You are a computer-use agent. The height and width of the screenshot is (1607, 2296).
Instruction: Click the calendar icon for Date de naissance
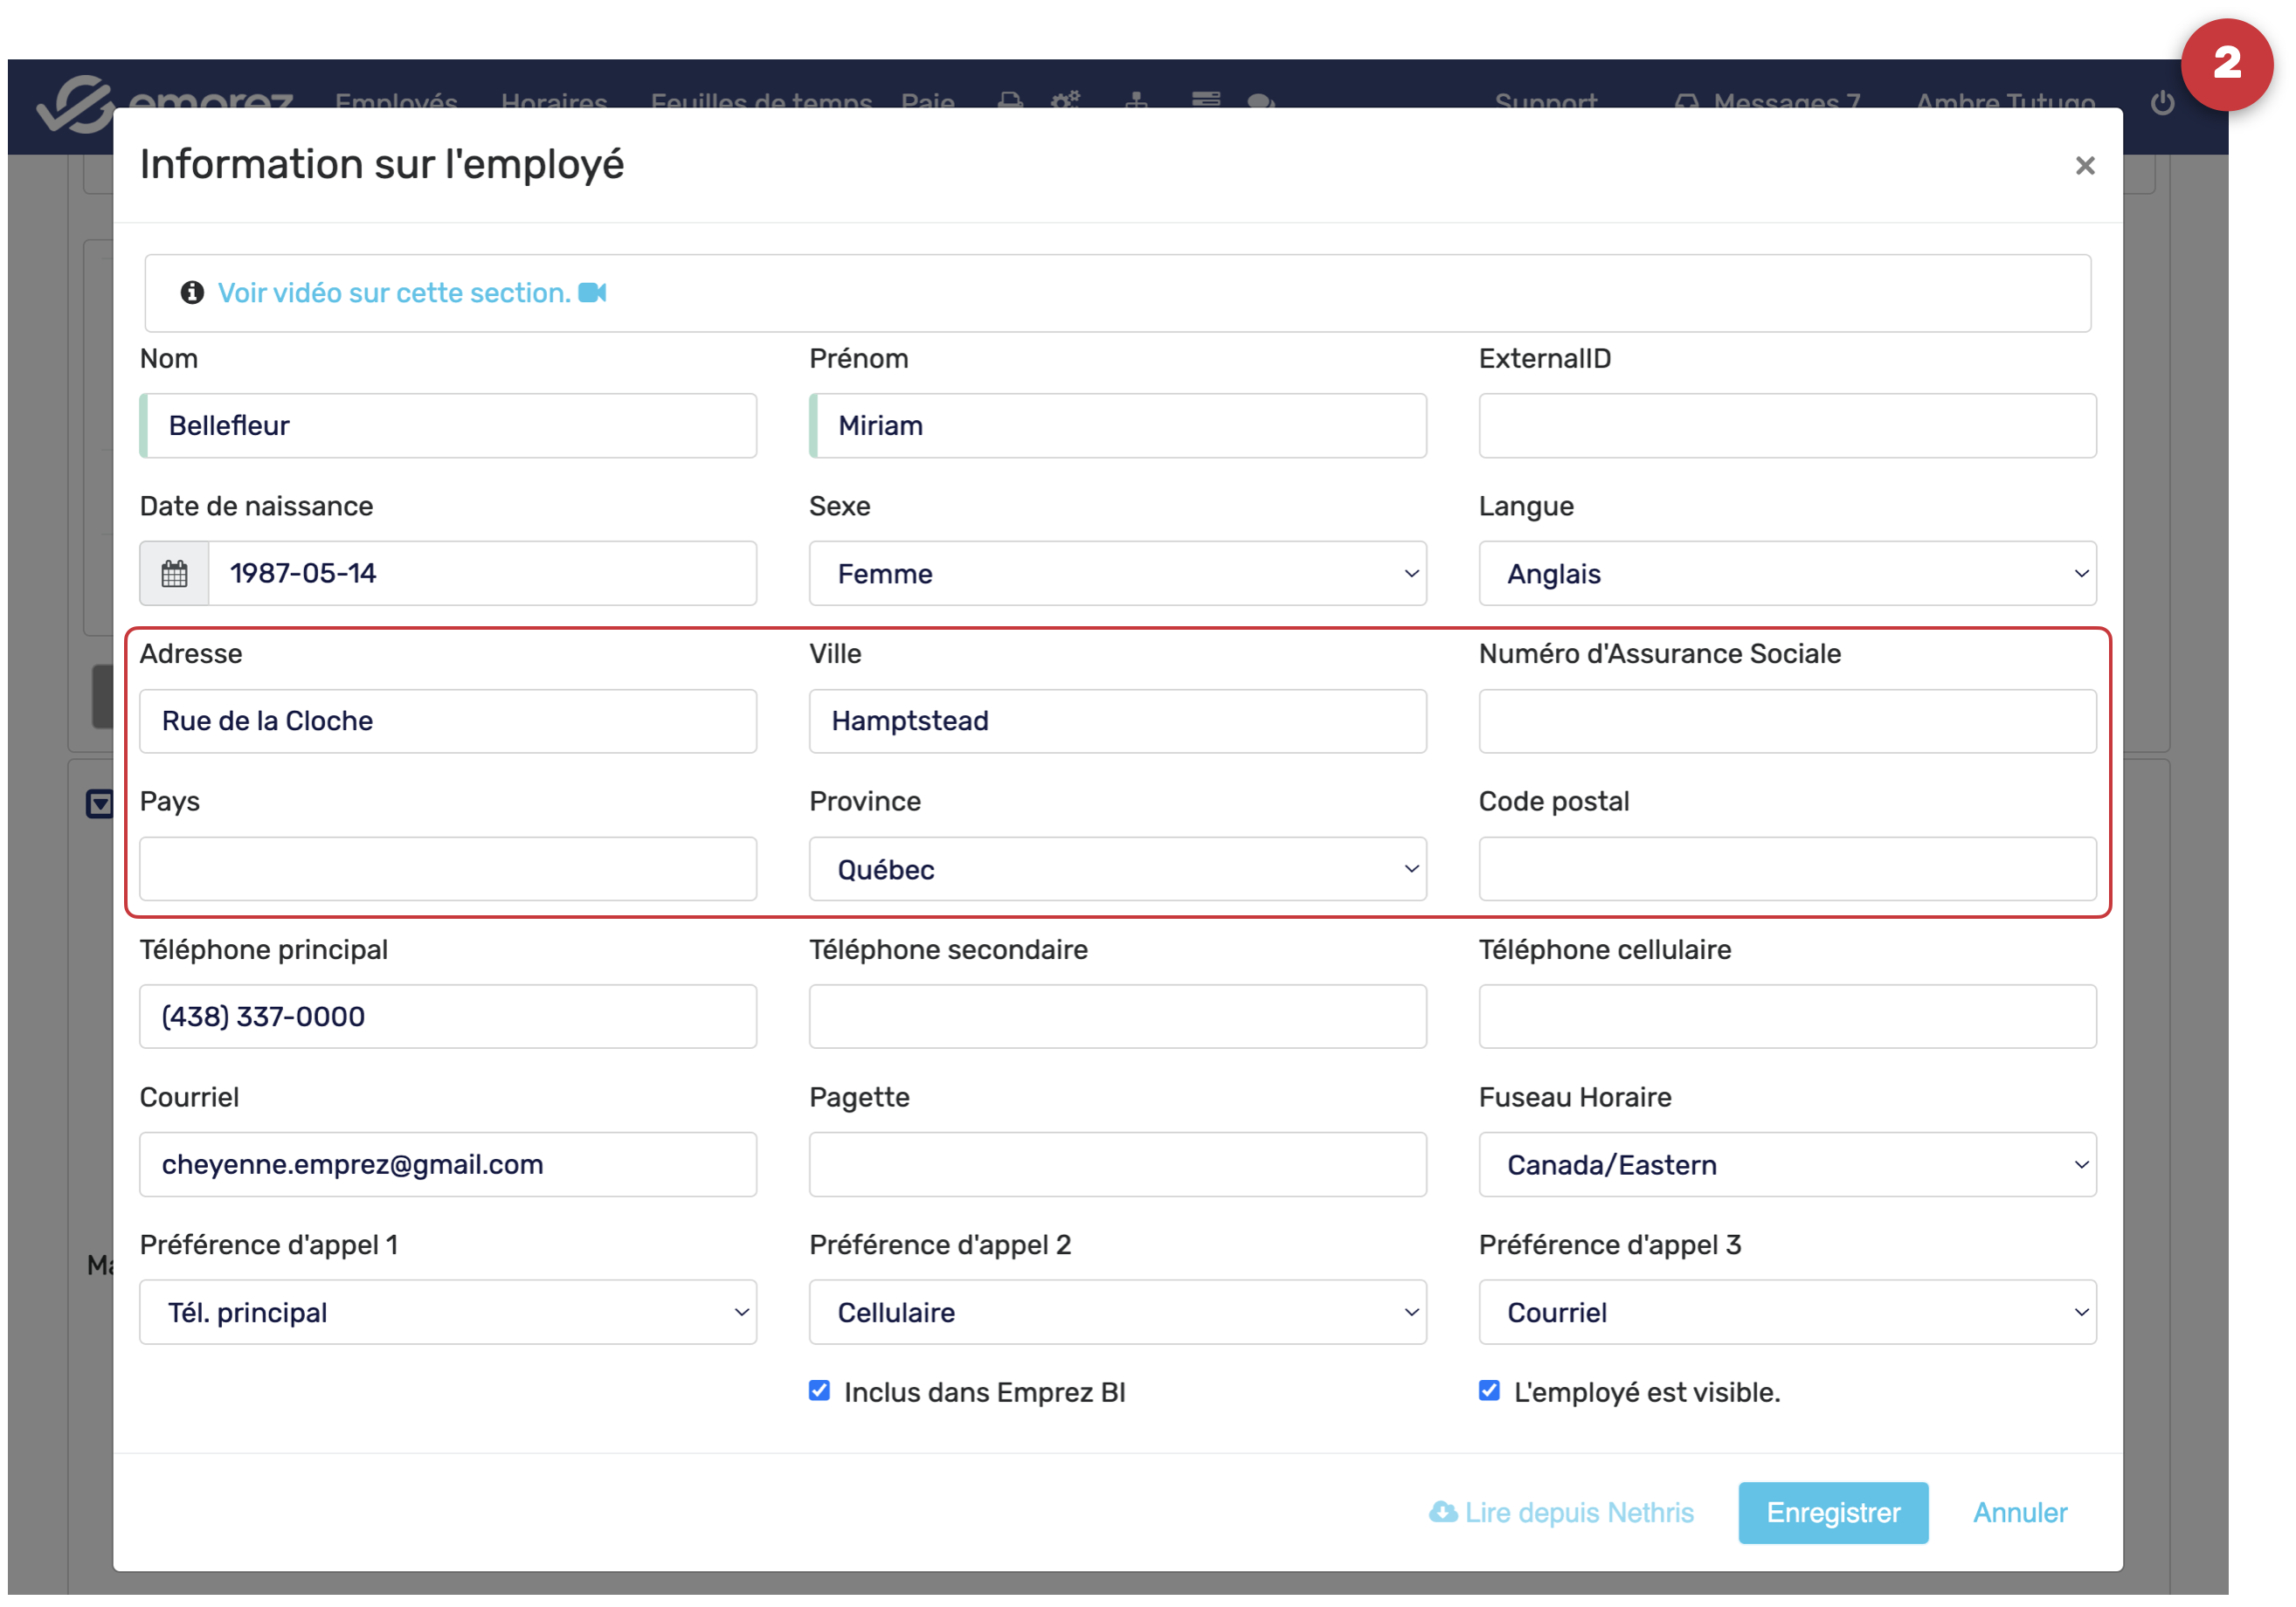coord(174,574)
